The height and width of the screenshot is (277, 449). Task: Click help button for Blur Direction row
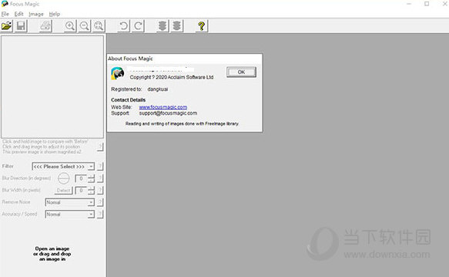coord(100,179)
